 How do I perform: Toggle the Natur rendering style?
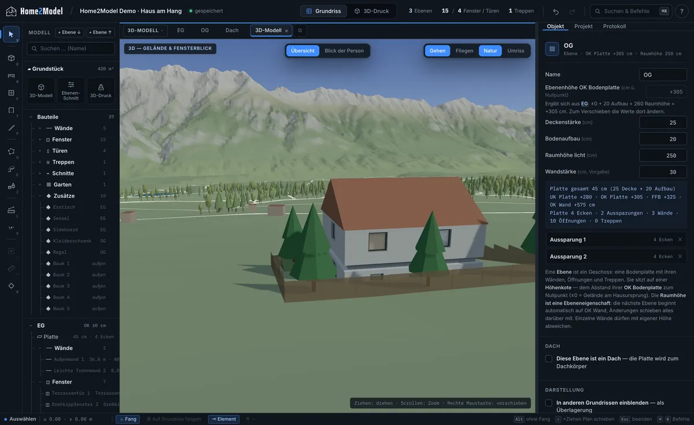[490, 51]
